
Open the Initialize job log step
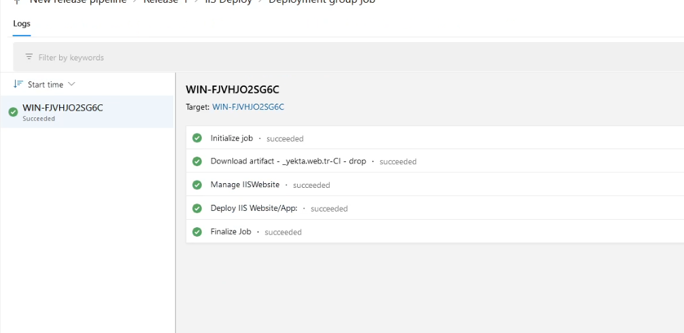click(232, 138)
